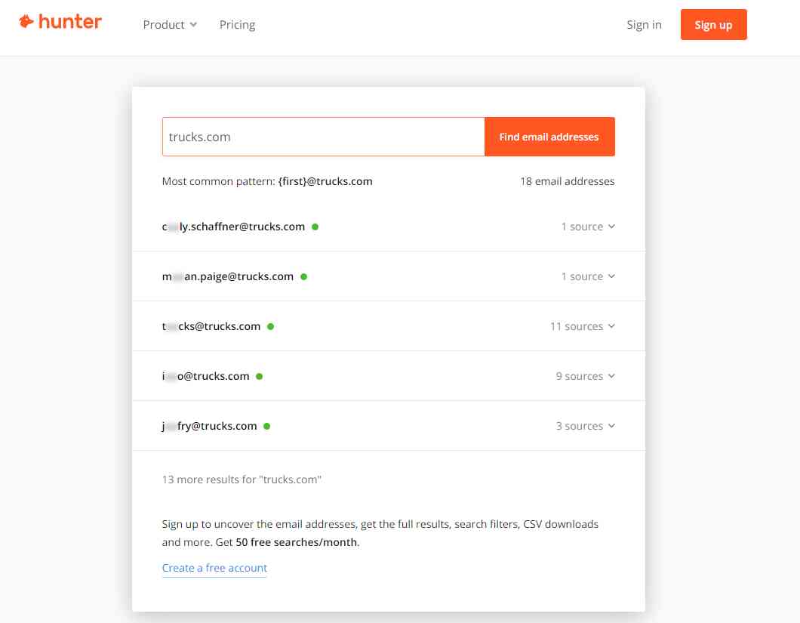Select the trucks@trucks.com email address

[x=211, y=326]
